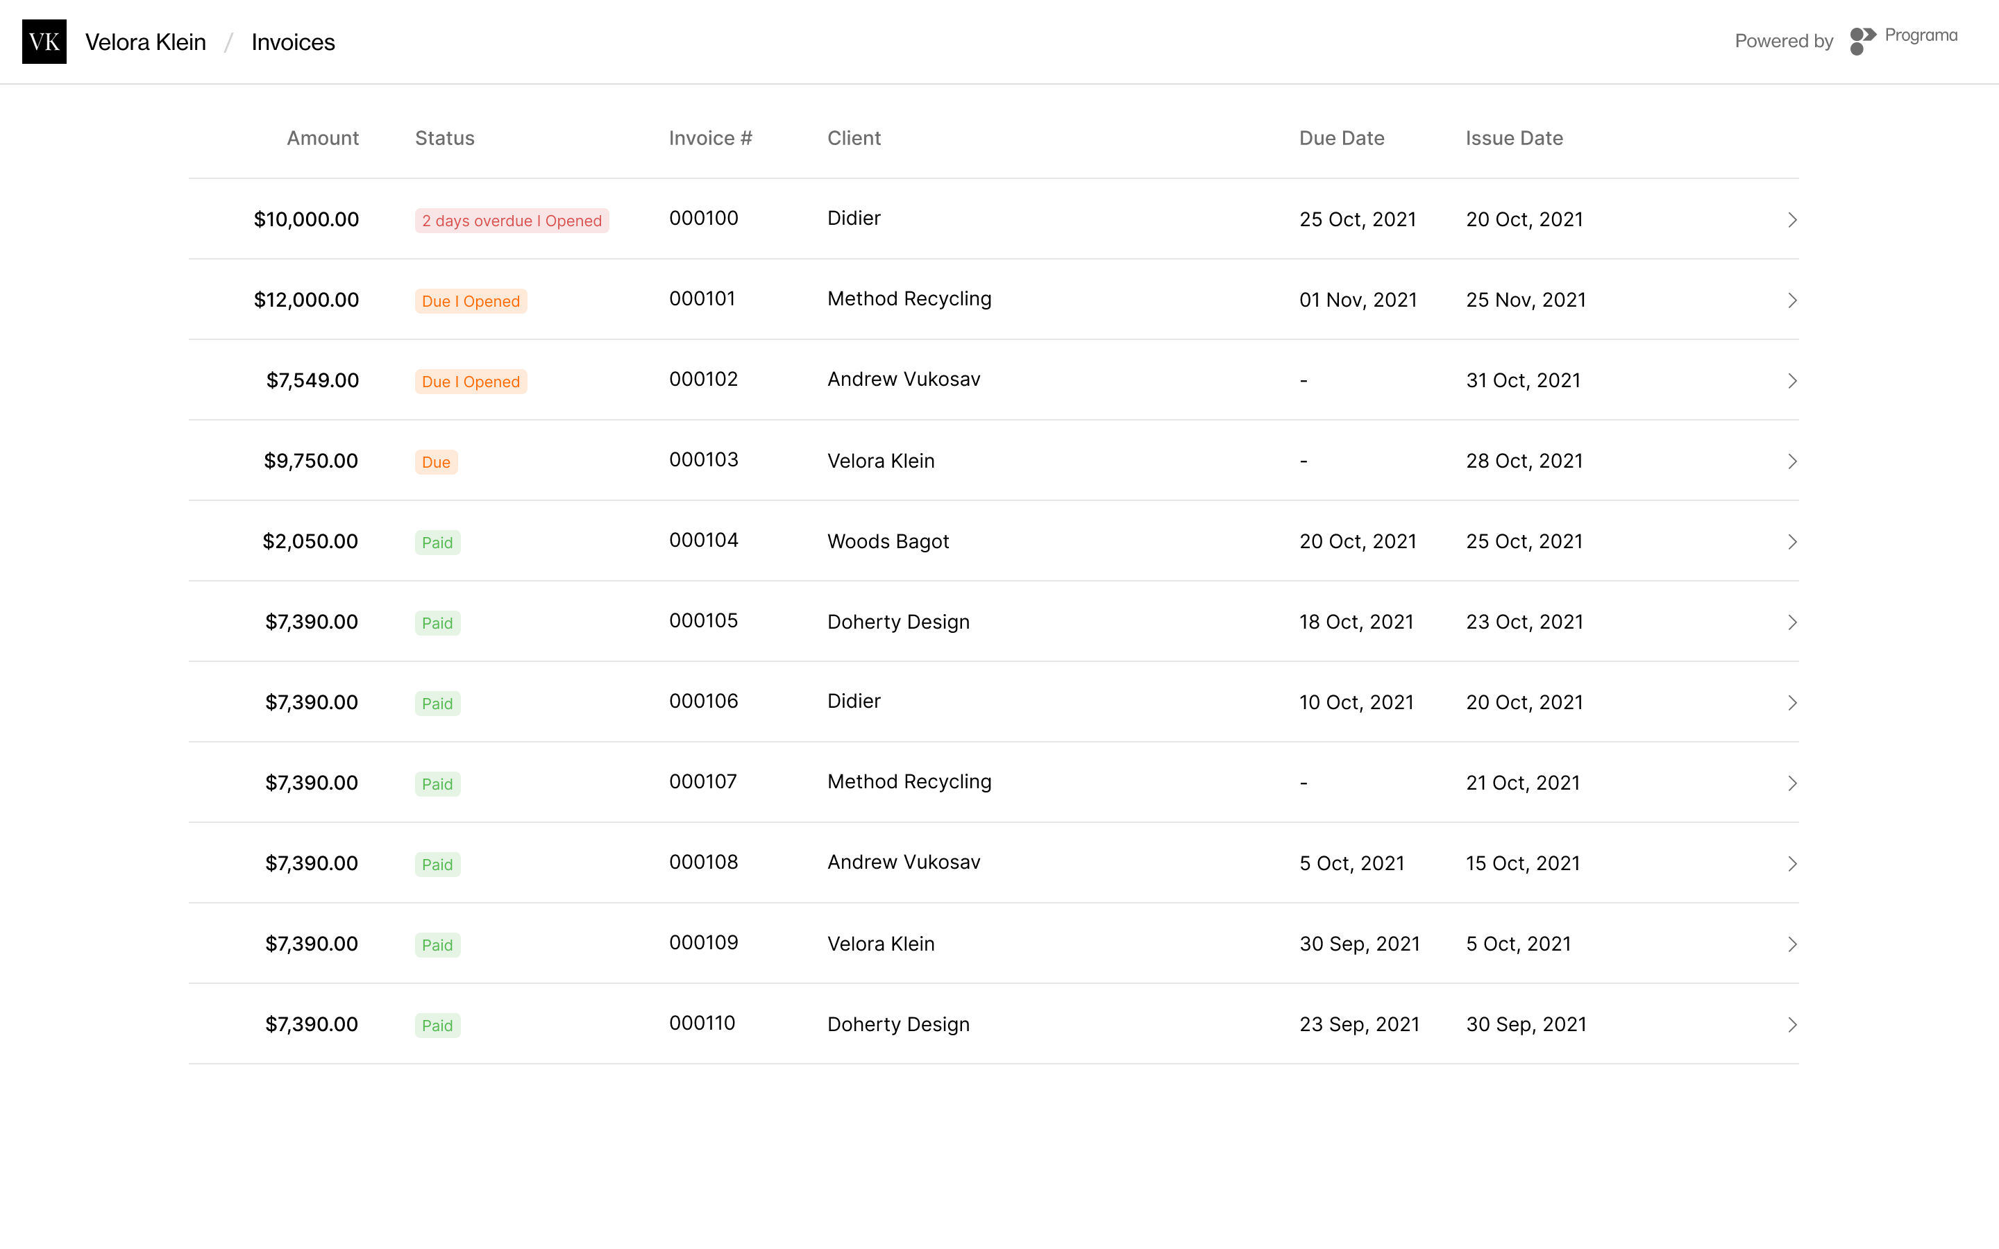The height and width of the screenshot is (1249, 1999).
Task: Click the Paid badge for invoice 000110
Action: 437,1026
